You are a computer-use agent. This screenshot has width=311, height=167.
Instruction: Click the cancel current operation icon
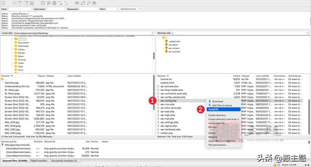(54, 3)
